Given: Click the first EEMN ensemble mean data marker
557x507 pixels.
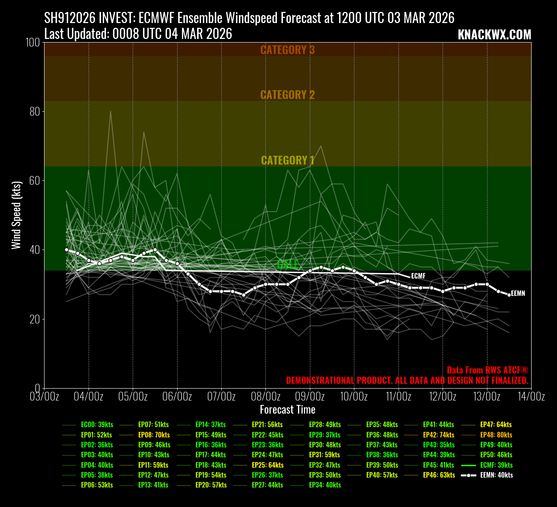Looking at the screenshot, I should pyautogui.click(x=66, y=250).
